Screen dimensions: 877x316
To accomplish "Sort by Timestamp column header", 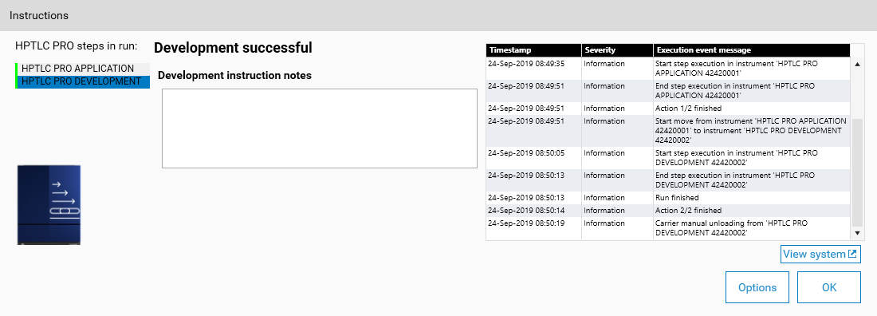I will 533,50.
